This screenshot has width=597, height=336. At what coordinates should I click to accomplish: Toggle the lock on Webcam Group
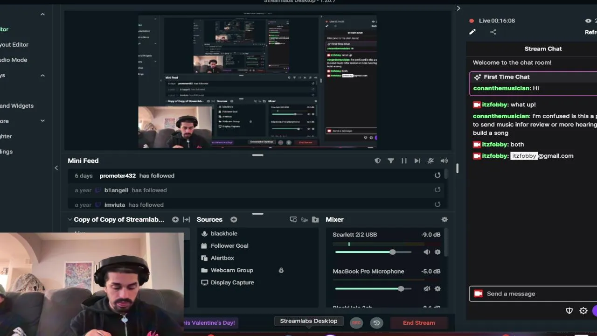click(281, 270)
